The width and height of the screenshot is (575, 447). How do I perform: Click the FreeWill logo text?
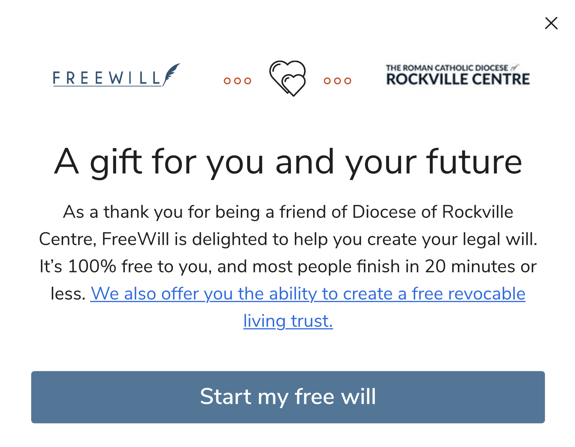click(x=107, y=78)
